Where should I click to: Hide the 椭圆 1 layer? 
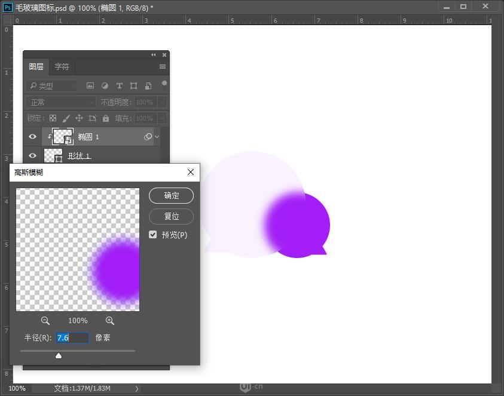pos(32,136)
